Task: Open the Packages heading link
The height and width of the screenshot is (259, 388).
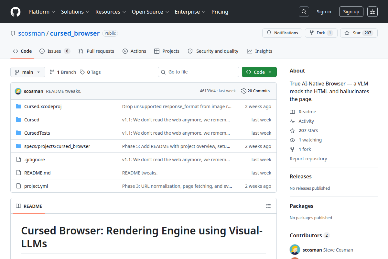Action: pos(301,206)
